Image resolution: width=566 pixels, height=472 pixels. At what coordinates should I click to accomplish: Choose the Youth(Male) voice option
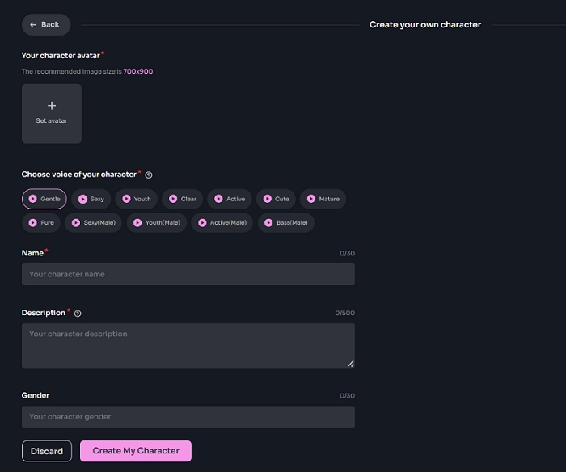coord(155,222)
